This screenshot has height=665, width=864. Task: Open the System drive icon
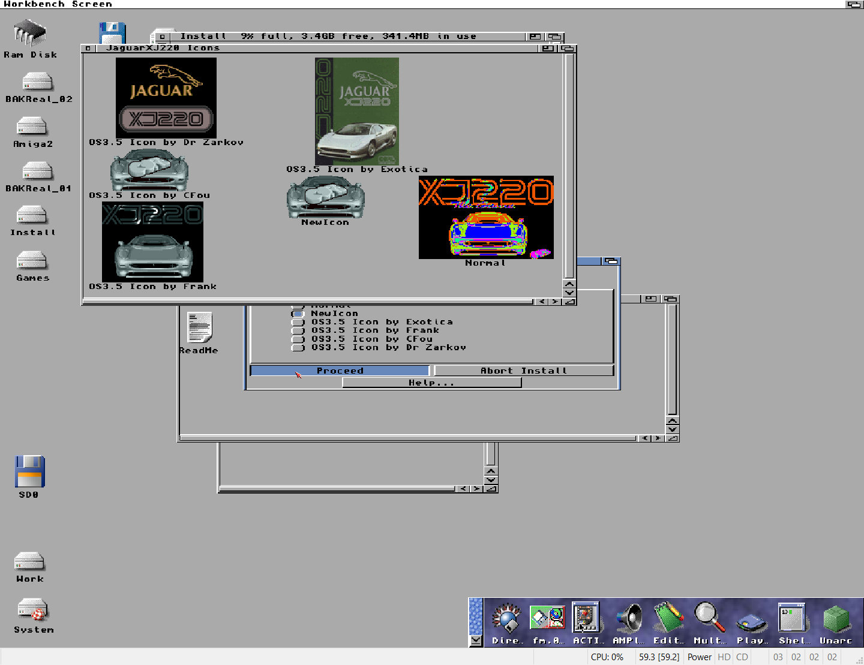(32, 610)
